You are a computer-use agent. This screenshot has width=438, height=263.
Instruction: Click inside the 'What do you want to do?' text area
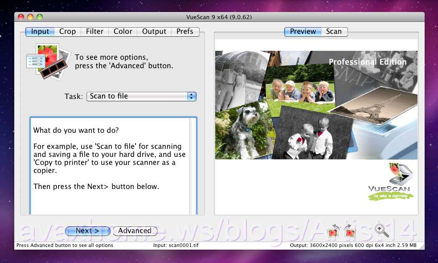tap(110, 166)
